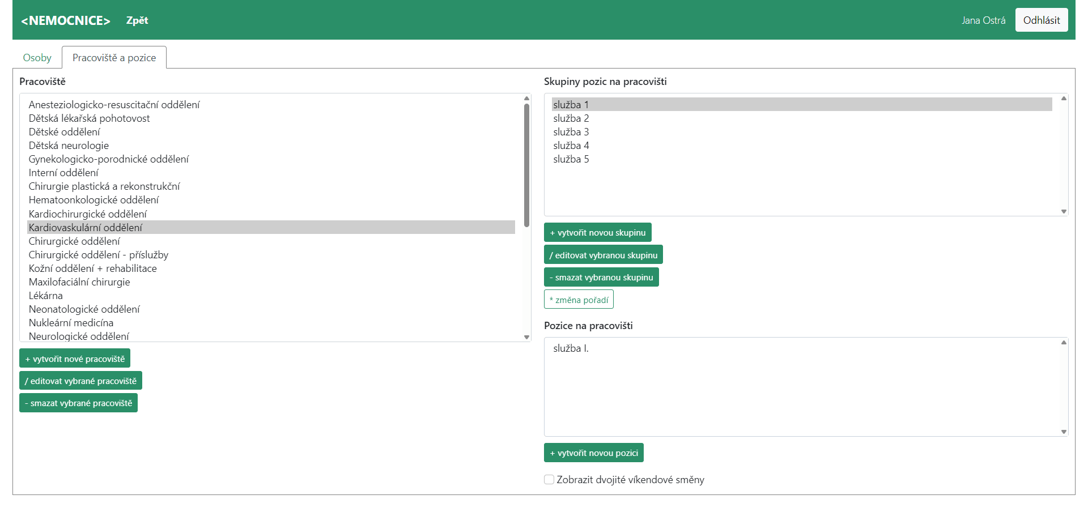Switch to the Osoby tab

(x=37, y=58)
